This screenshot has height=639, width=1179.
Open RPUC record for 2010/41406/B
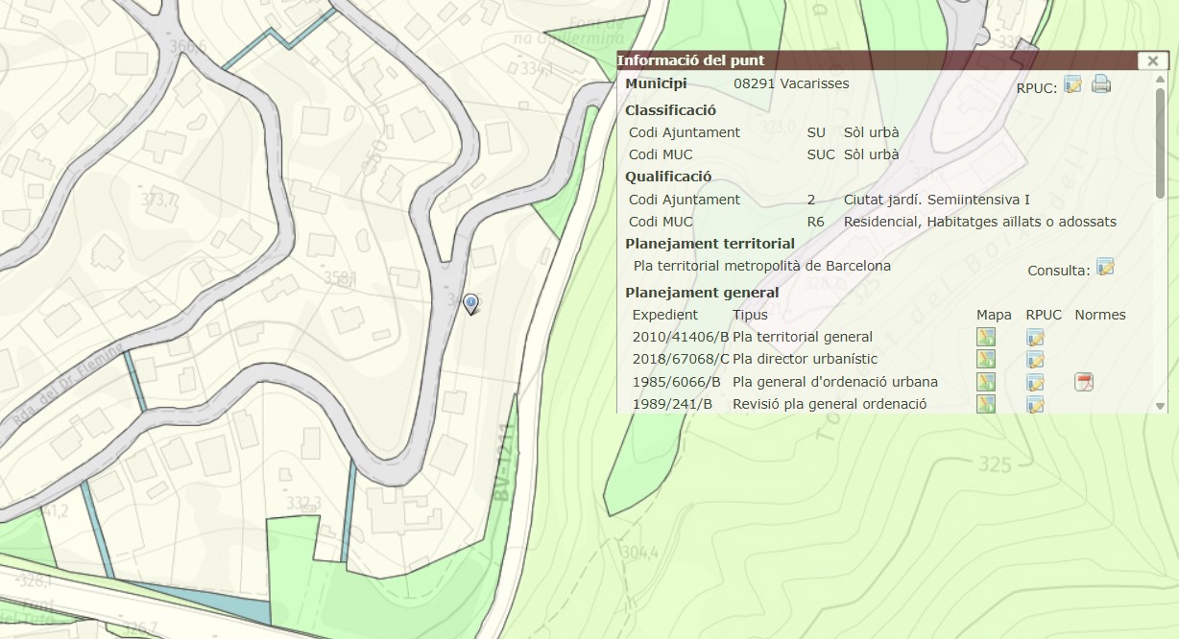[1035, 337]
